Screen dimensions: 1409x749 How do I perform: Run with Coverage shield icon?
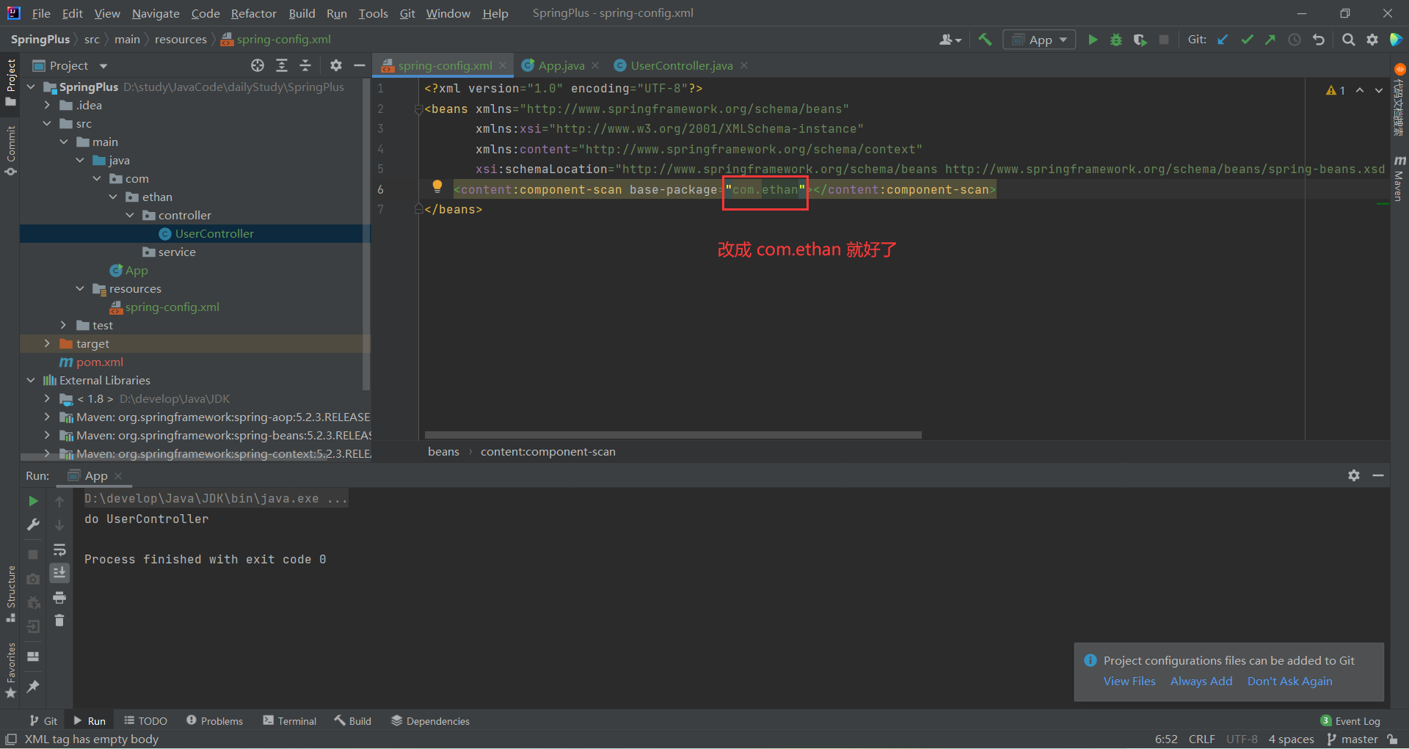(x=1140, y=40)
